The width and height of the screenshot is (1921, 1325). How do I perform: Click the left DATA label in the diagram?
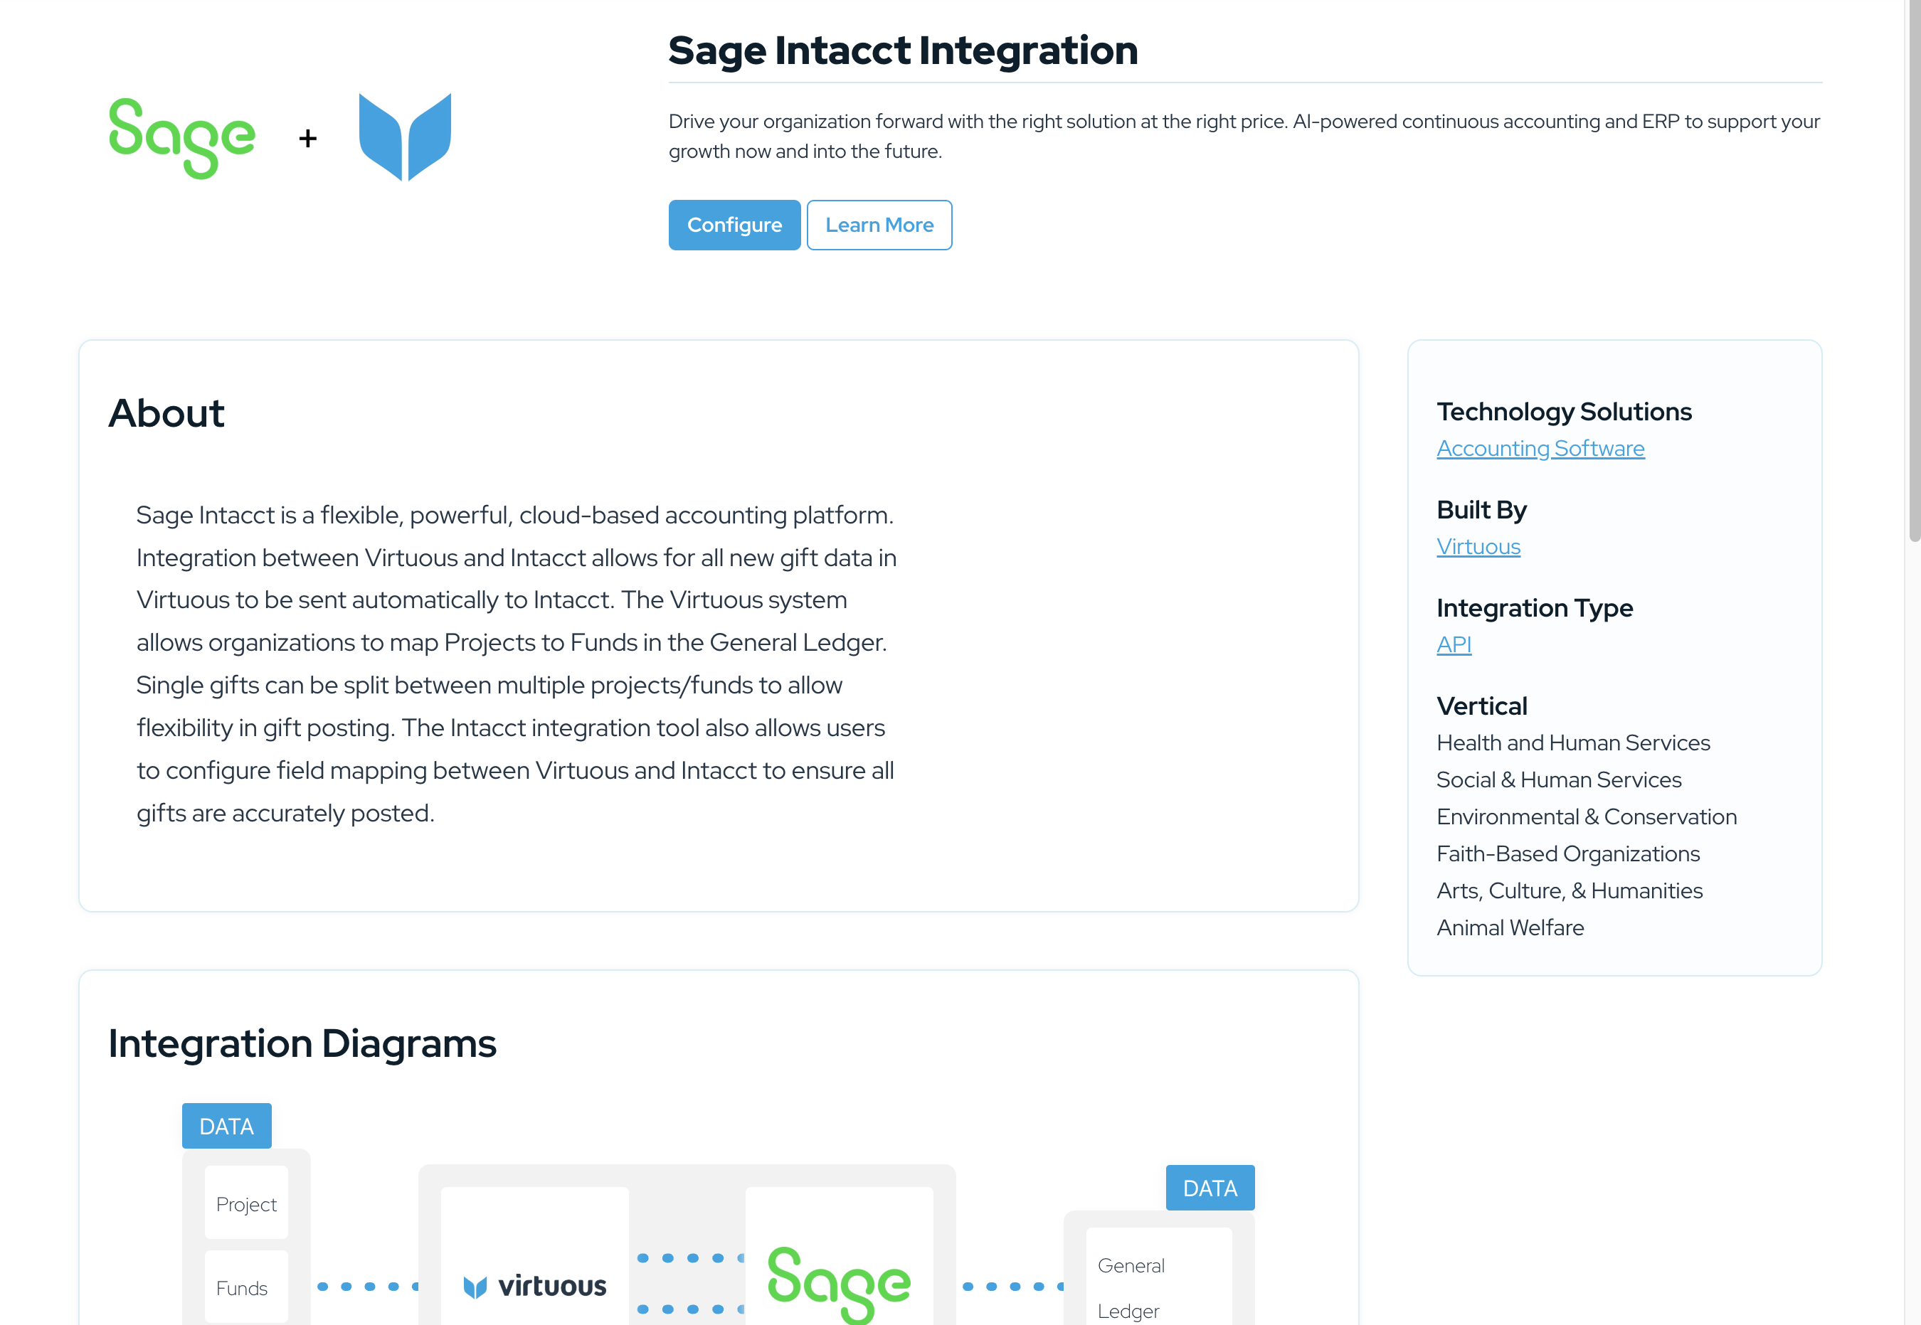[x=227, y=1126]
